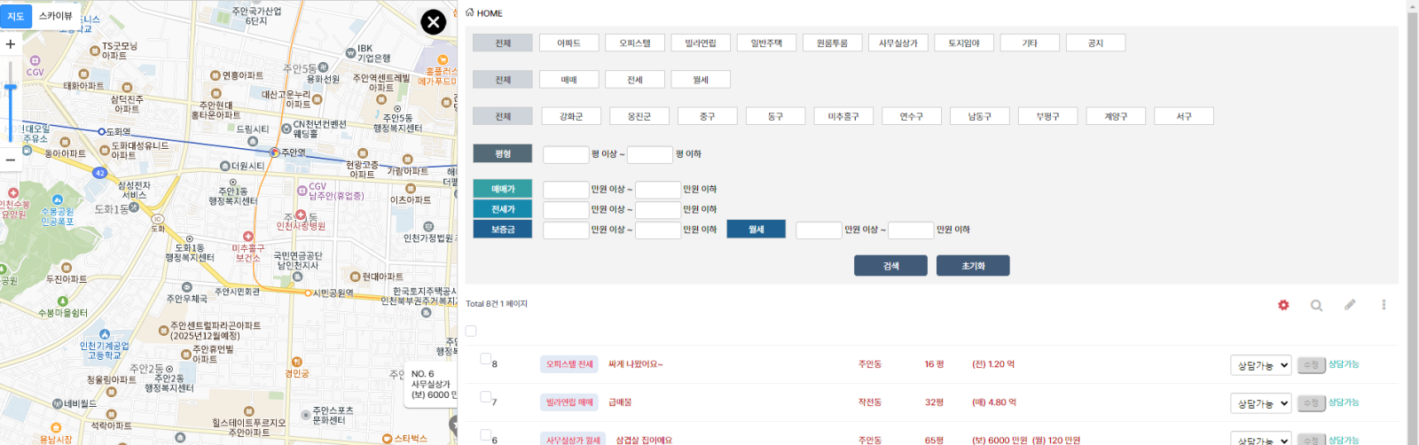Click the HOME house icon

click(x=470, y=13)
